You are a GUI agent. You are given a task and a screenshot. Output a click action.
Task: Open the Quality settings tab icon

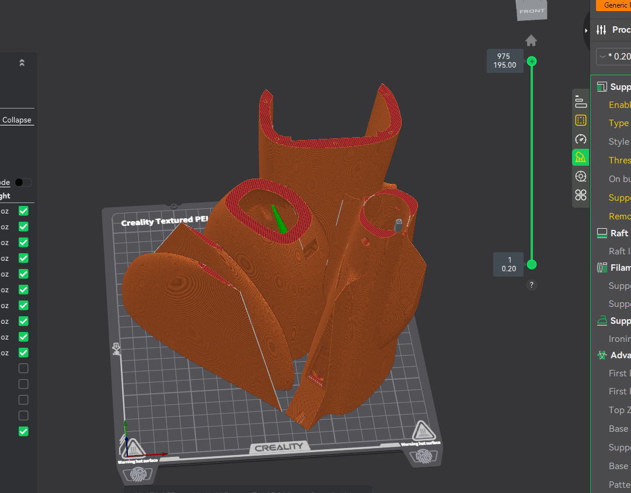tap(581, 102)
